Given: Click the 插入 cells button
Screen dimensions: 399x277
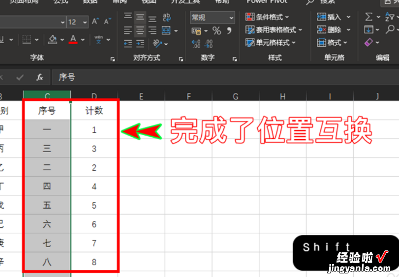Looking at the screenshot, I should coord(329,17).
